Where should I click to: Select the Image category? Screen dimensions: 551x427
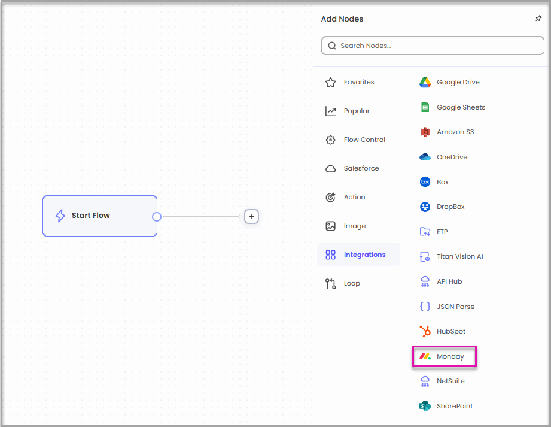click(x=358, y=226)
